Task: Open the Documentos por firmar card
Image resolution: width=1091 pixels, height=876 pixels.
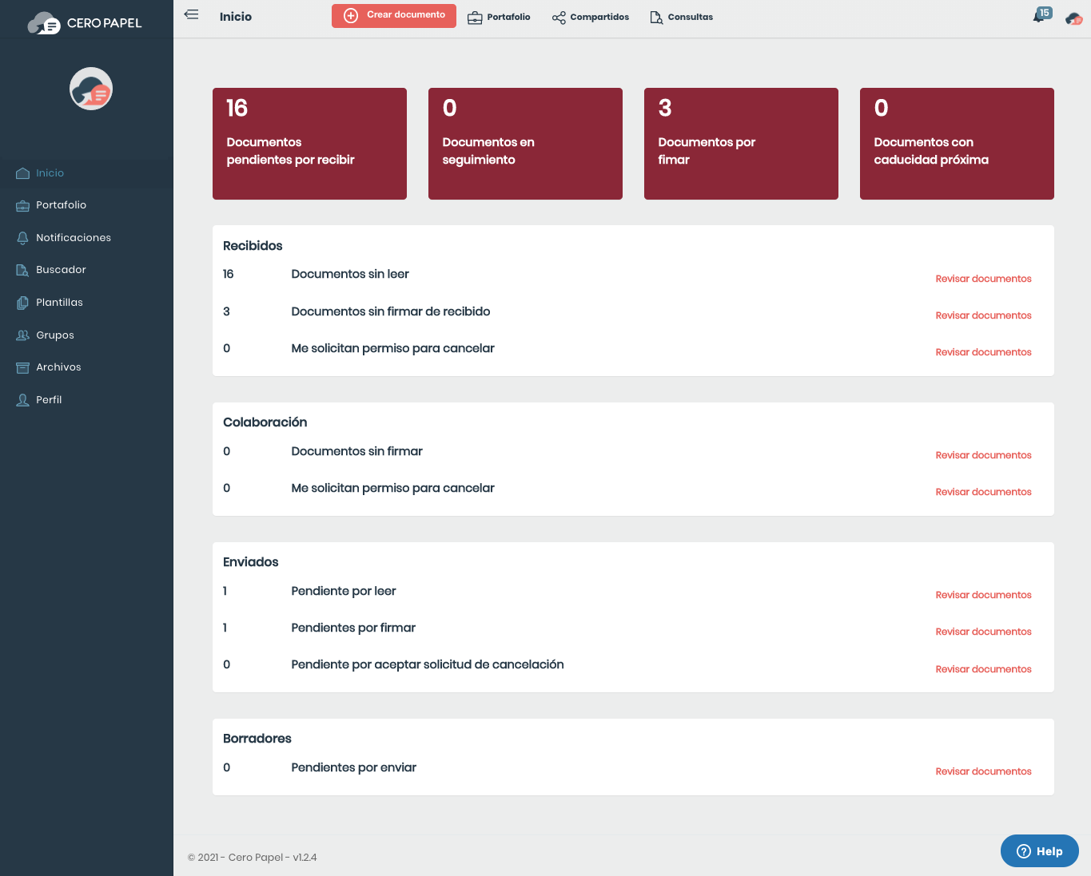Action: (x=740, y=144)
